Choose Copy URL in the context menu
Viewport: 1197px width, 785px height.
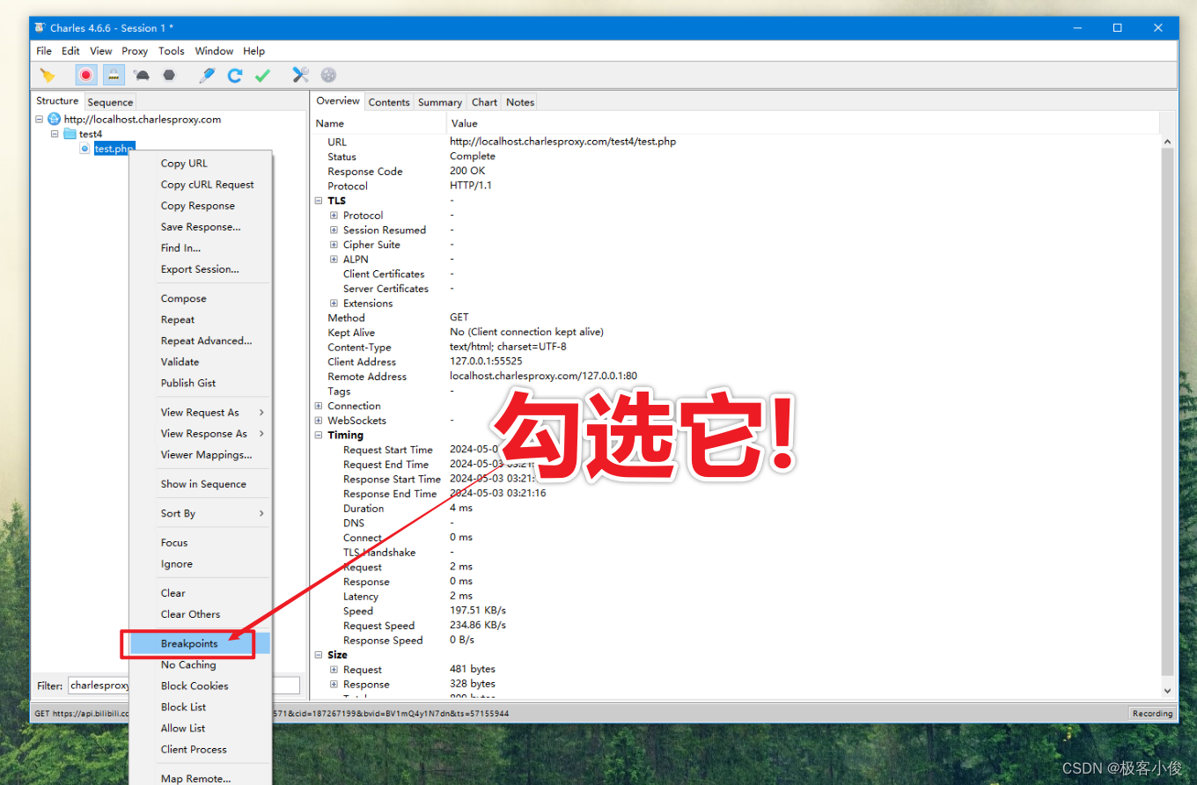coord(201,164)
